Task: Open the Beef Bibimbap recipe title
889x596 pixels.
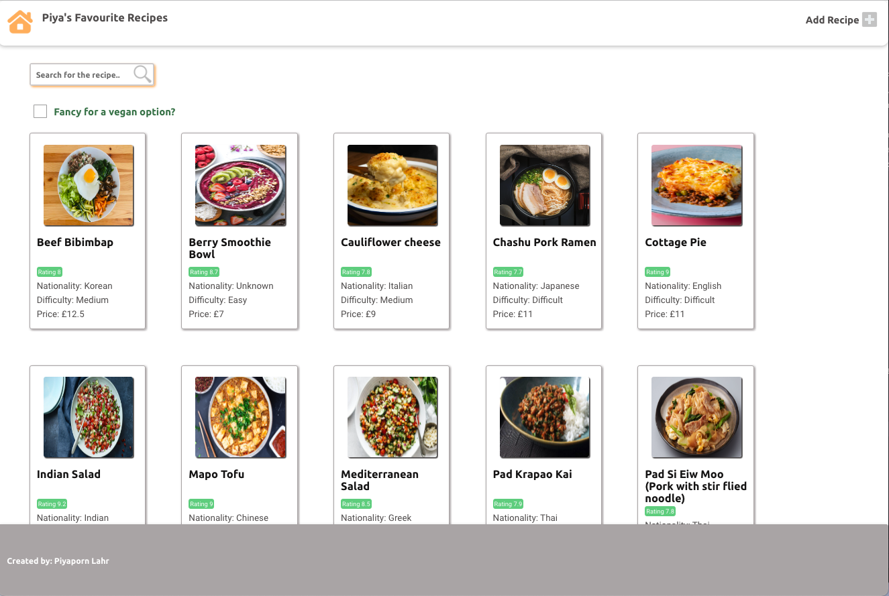Action: click(76, 242)
